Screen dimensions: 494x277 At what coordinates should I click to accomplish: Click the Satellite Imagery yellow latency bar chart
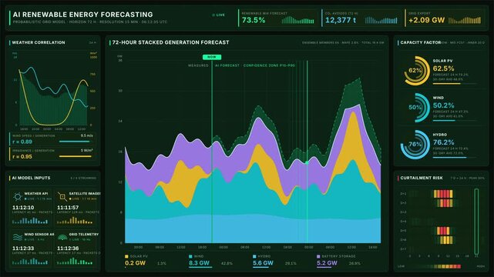tap(75, 221)
